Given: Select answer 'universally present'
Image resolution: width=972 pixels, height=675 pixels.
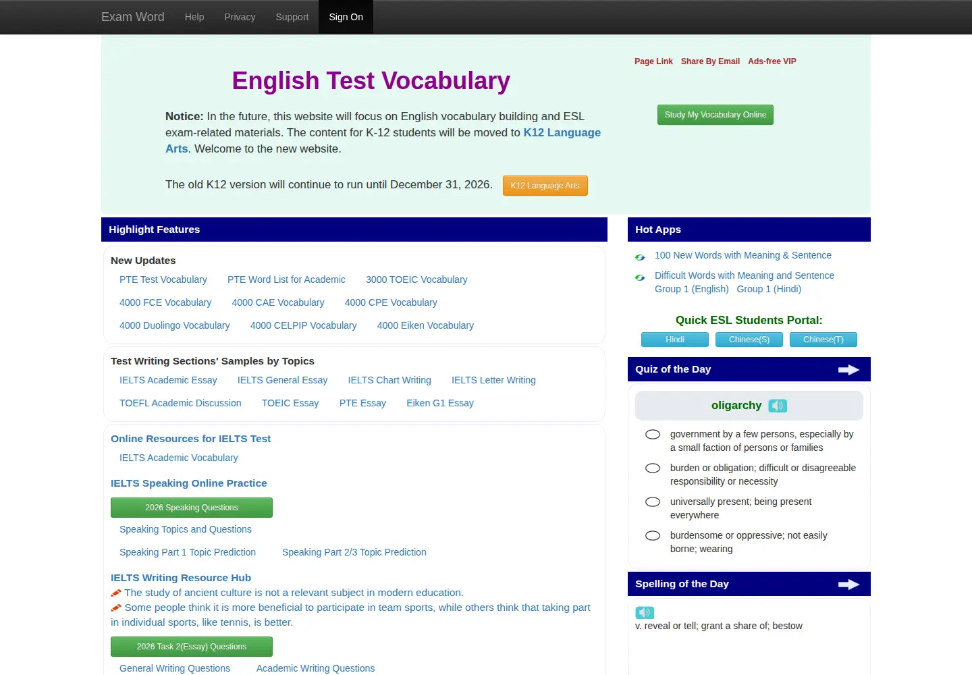Looking at the screenshot, I should 653,502.
